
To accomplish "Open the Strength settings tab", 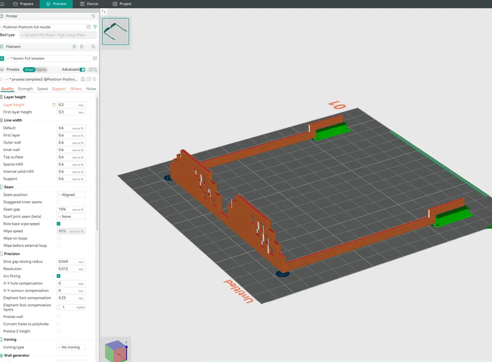I will point(25,89).
